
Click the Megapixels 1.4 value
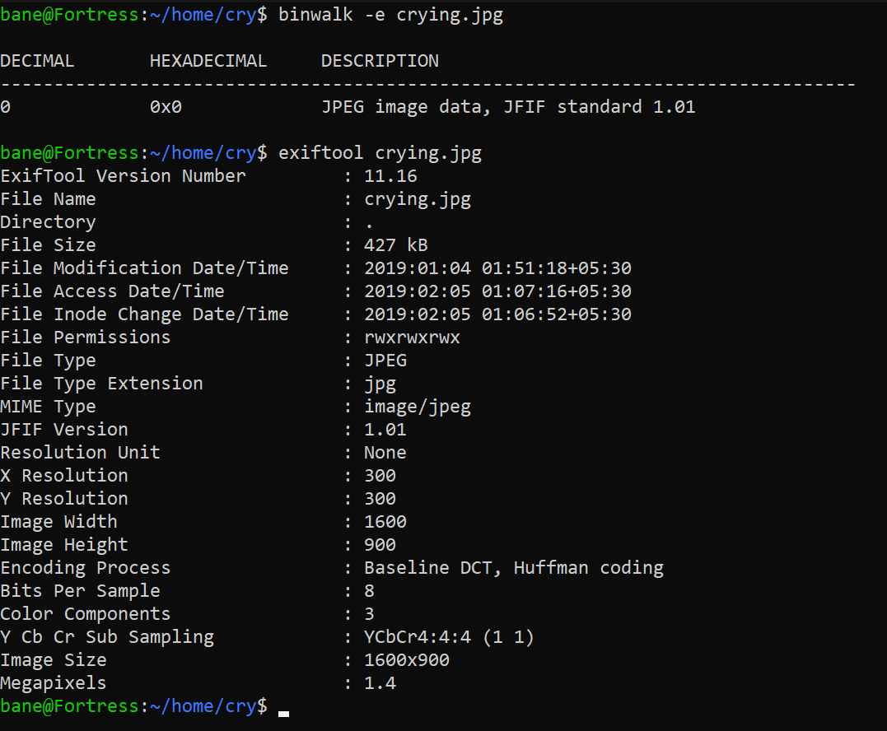tap(380, 682)
